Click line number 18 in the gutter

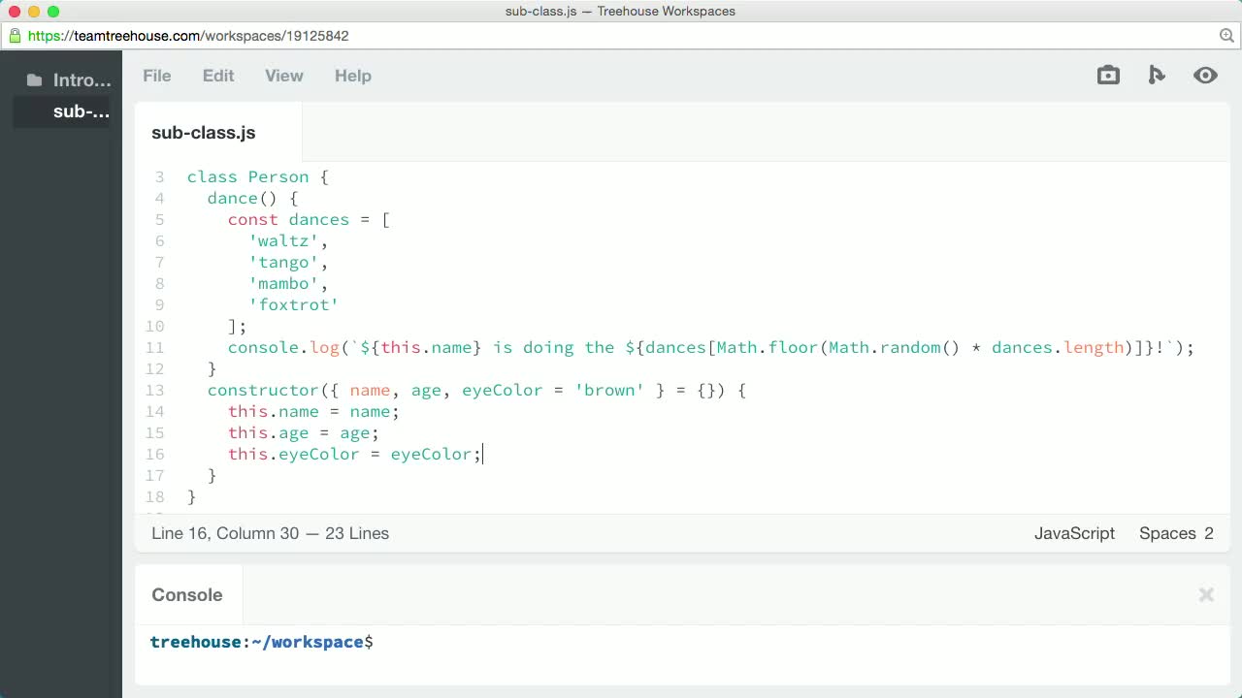point(155,497)
